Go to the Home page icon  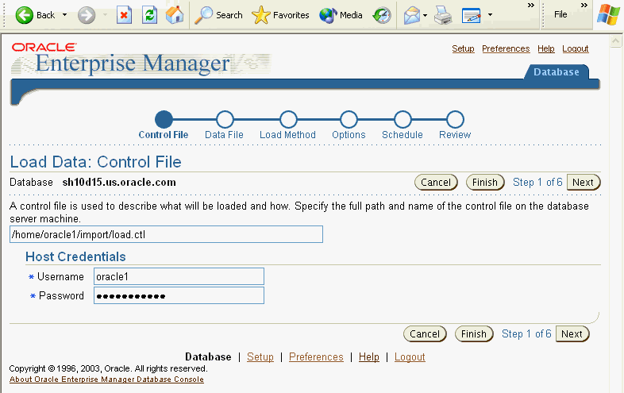pyautogui.click(x=175, y=15)
